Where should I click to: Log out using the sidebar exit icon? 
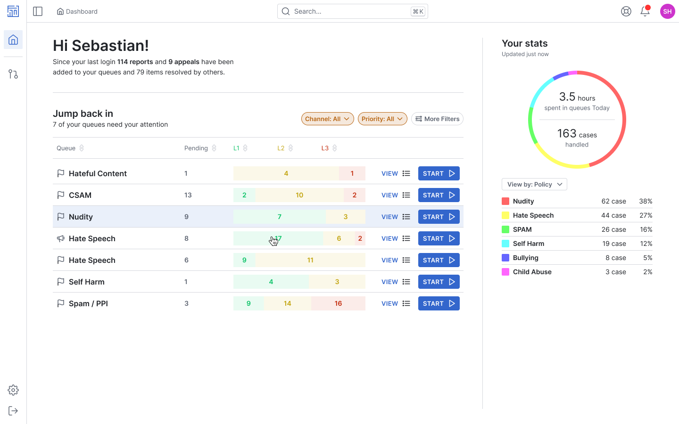(13, 410)
